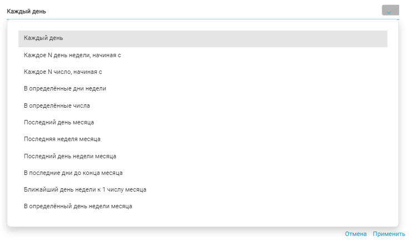
Task: Pick "Последняя неделя месяца" option
Action: (x=62, y=138)
